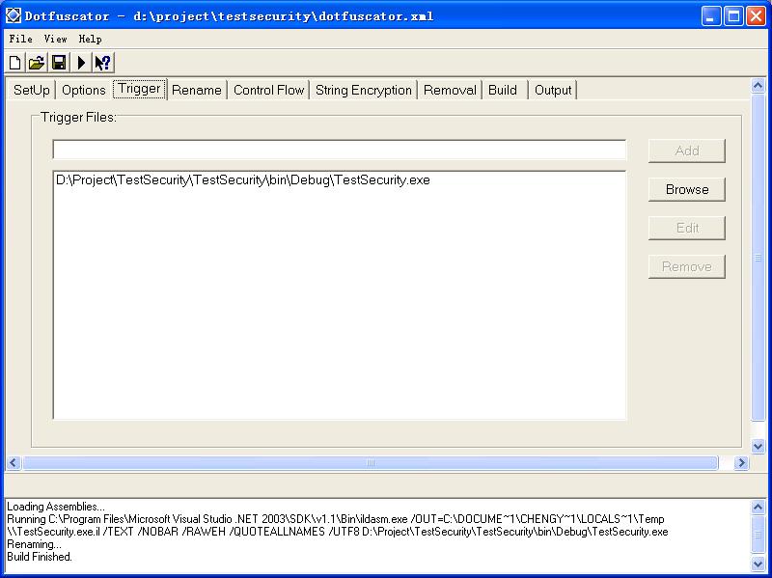Image resolution: width=772 pixels, height=578 pixels.
Task: Open the Control Flow tab
Action: pos(268,90)
